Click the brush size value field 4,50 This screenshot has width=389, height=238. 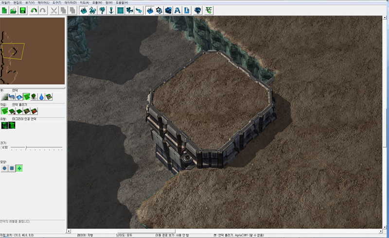point(5,148)
